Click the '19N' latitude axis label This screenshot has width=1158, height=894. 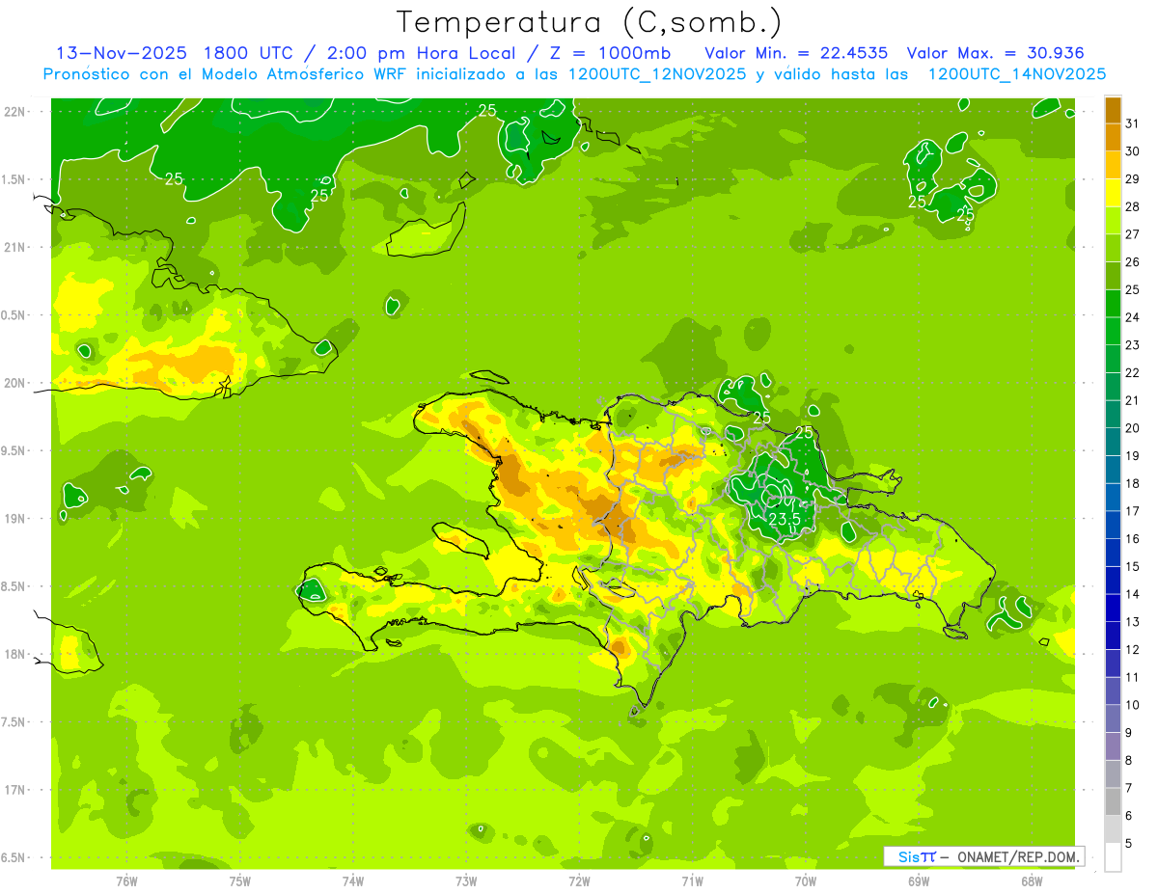(x=14, y=519)
